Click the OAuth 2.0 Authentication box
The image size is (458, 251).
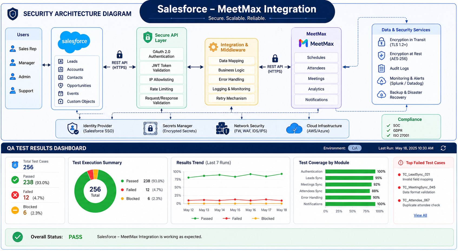click(162, 54)
